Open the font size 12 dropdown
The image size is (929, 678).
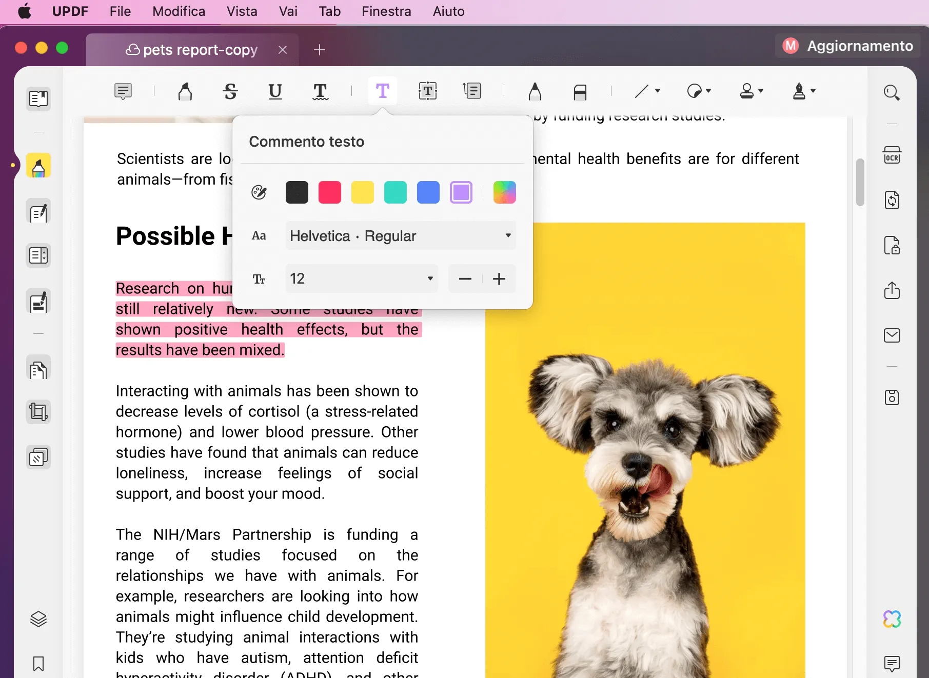tap(362, 278)
